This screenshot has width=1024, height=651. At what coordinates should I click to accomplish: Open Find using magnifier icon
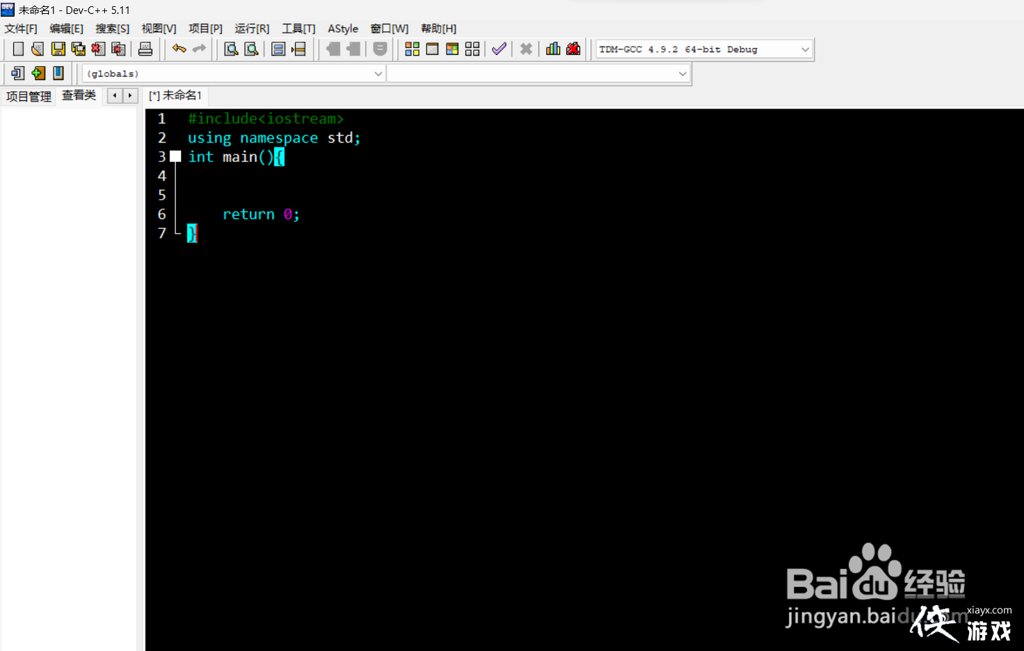pyautogui.click(x=231, y=49)
